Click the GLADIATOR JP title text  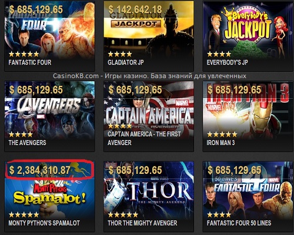tap(126, 62)
